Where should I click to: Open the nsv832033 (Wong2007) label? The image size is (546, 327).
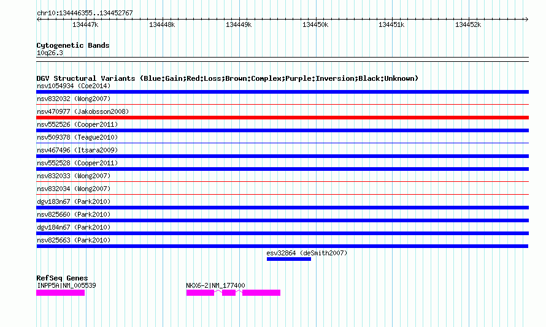(x=74, y=176)
